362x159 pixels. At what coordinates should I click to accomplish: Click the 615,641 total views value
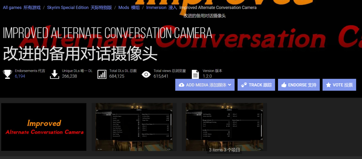161,76
